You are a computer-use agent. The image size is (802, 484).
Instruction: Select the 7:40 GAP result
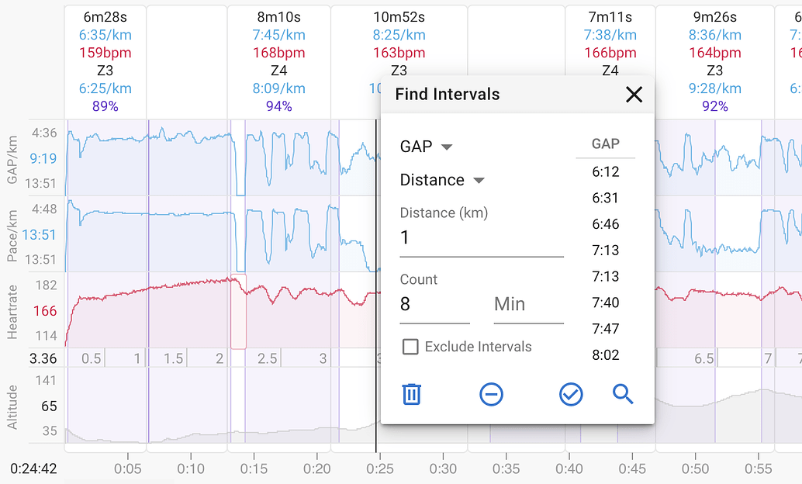[x=606, y=302]
